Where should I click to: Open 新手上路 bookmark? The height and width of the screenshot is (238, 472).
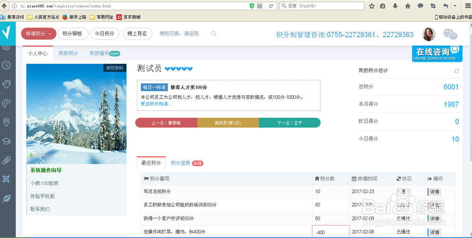[75, 17]
